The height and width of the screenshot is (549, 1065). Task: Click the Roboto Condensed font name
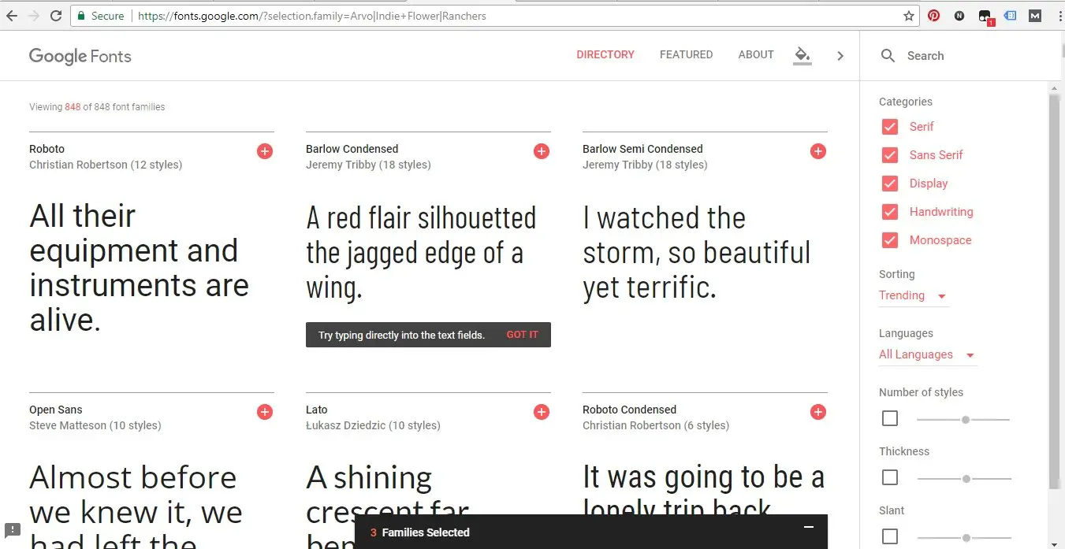[x=629, y=410]
